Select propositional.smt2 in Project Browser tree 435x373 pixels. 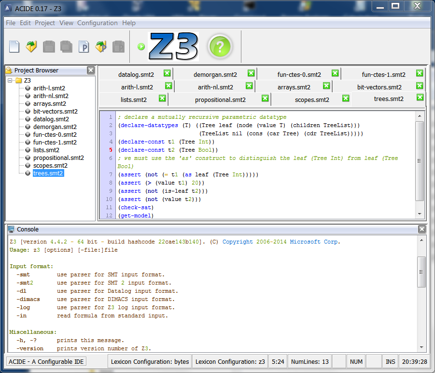(58, 158)
